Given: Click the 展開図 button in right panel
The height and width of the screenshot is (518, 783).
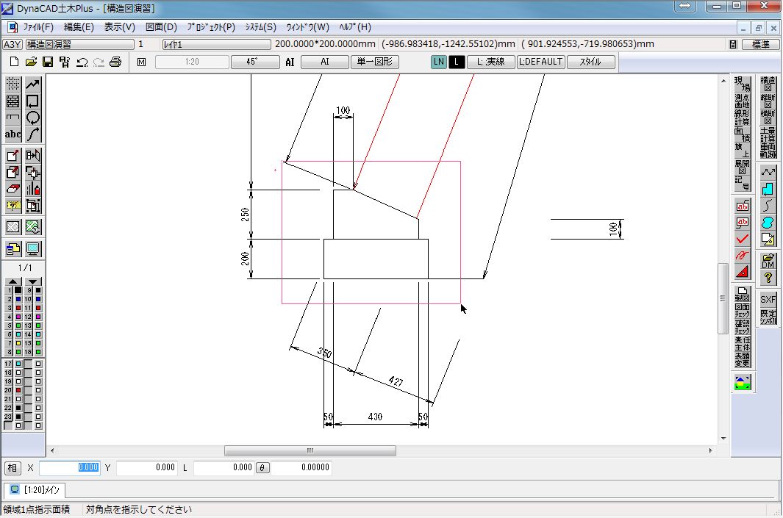Looking at the screenshot, I should point(743,167).
